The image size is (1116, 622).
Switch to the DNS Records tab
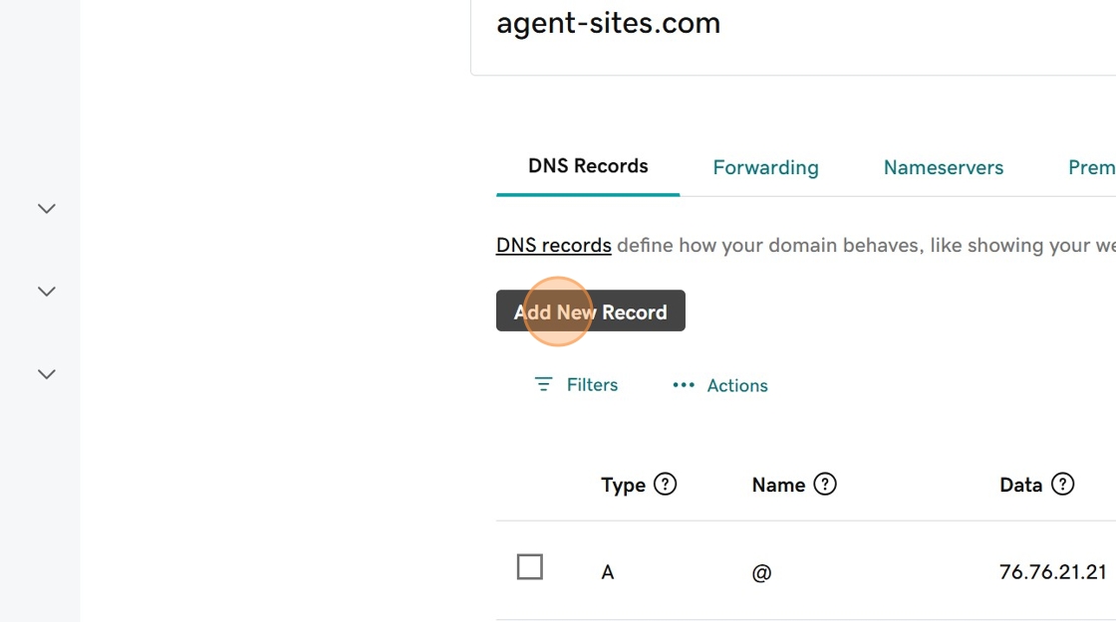click(x=588, y=166)
